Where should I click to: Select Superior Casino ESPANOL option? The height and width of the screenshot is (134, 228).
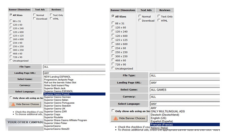pyautogui.click(x=74, y=91)
